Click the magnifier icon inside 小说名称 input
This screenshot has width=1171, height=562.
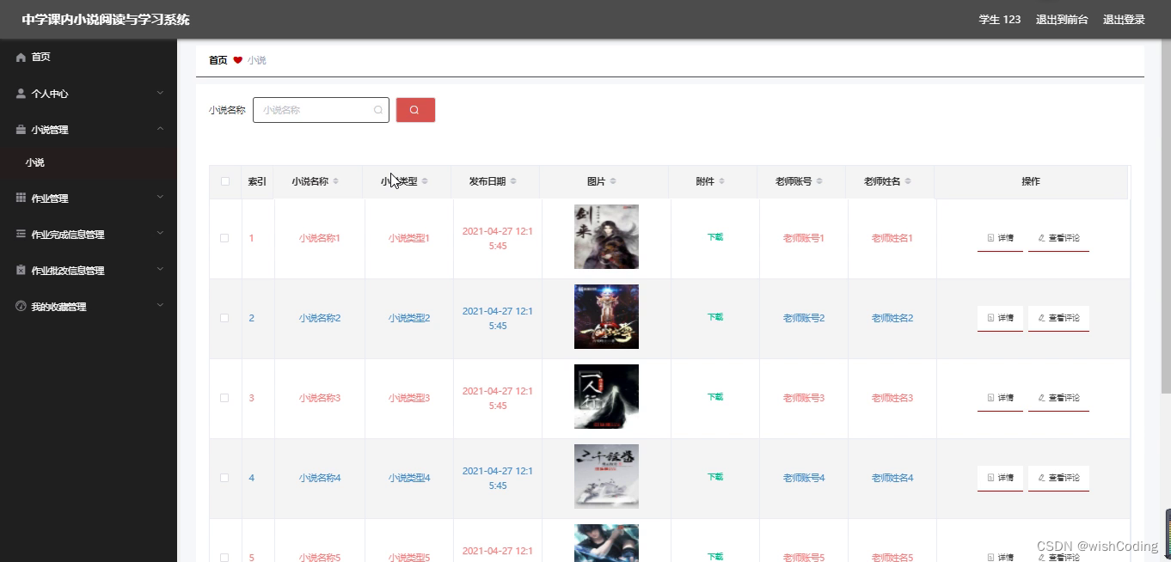[378, 110]
